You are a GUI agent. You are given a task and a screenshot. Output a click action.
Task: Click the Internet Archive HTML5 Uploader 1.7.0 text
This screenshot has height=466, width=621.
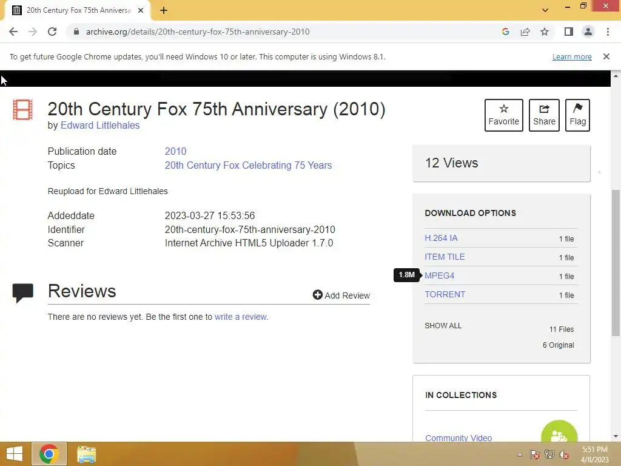[249, 243]
